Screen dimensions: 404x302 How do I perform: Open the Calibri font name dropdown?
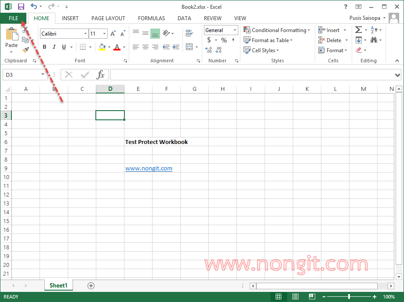(x=85, y=34)
